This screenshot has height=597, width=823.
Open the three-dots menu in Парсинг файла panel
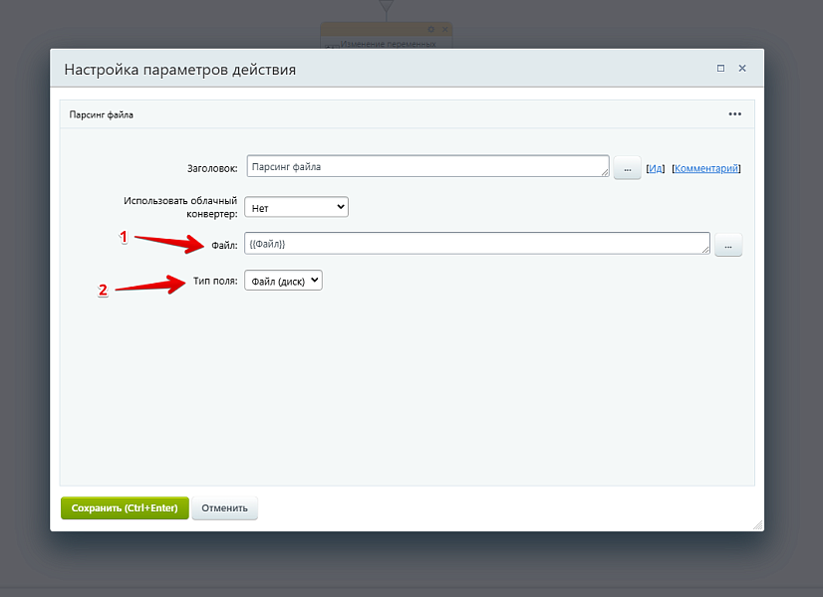click(x=734, y=114)
